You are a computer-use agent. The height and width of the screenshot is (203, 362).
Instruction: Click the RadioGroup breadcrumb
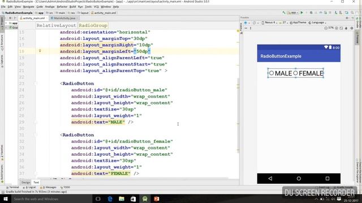(93, 25)
